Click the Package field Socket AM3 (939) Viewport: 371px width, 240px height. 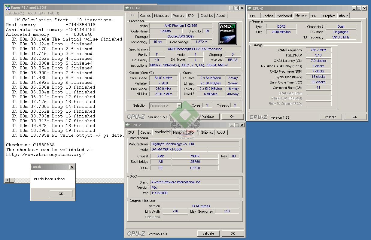tap(181, 36)
